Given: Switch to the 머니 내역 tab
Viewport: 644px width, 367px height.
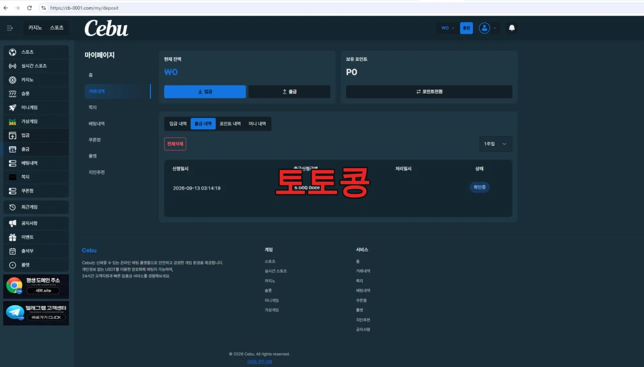Looking at the screenshot, I should [x=257, y=124].
